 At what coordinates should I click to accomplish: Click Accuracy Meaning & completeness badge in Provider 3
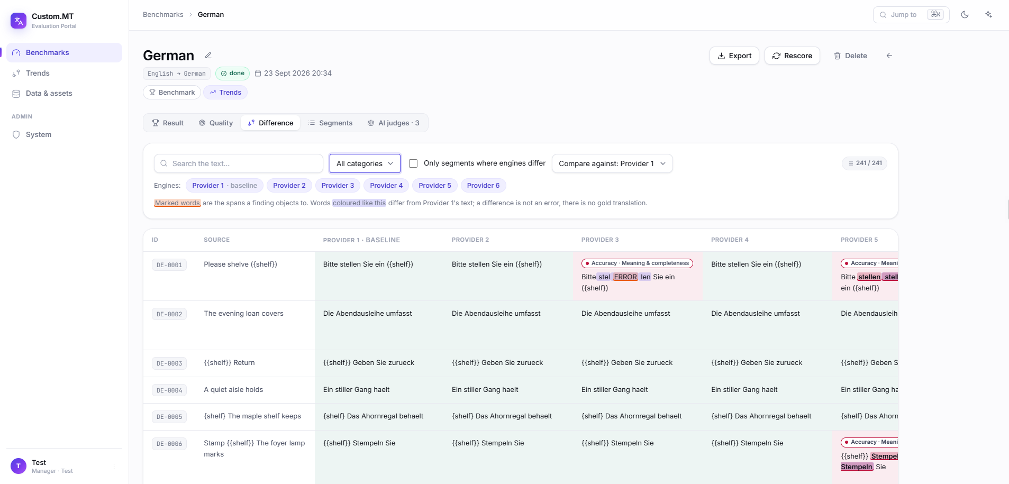click(637, 263)
